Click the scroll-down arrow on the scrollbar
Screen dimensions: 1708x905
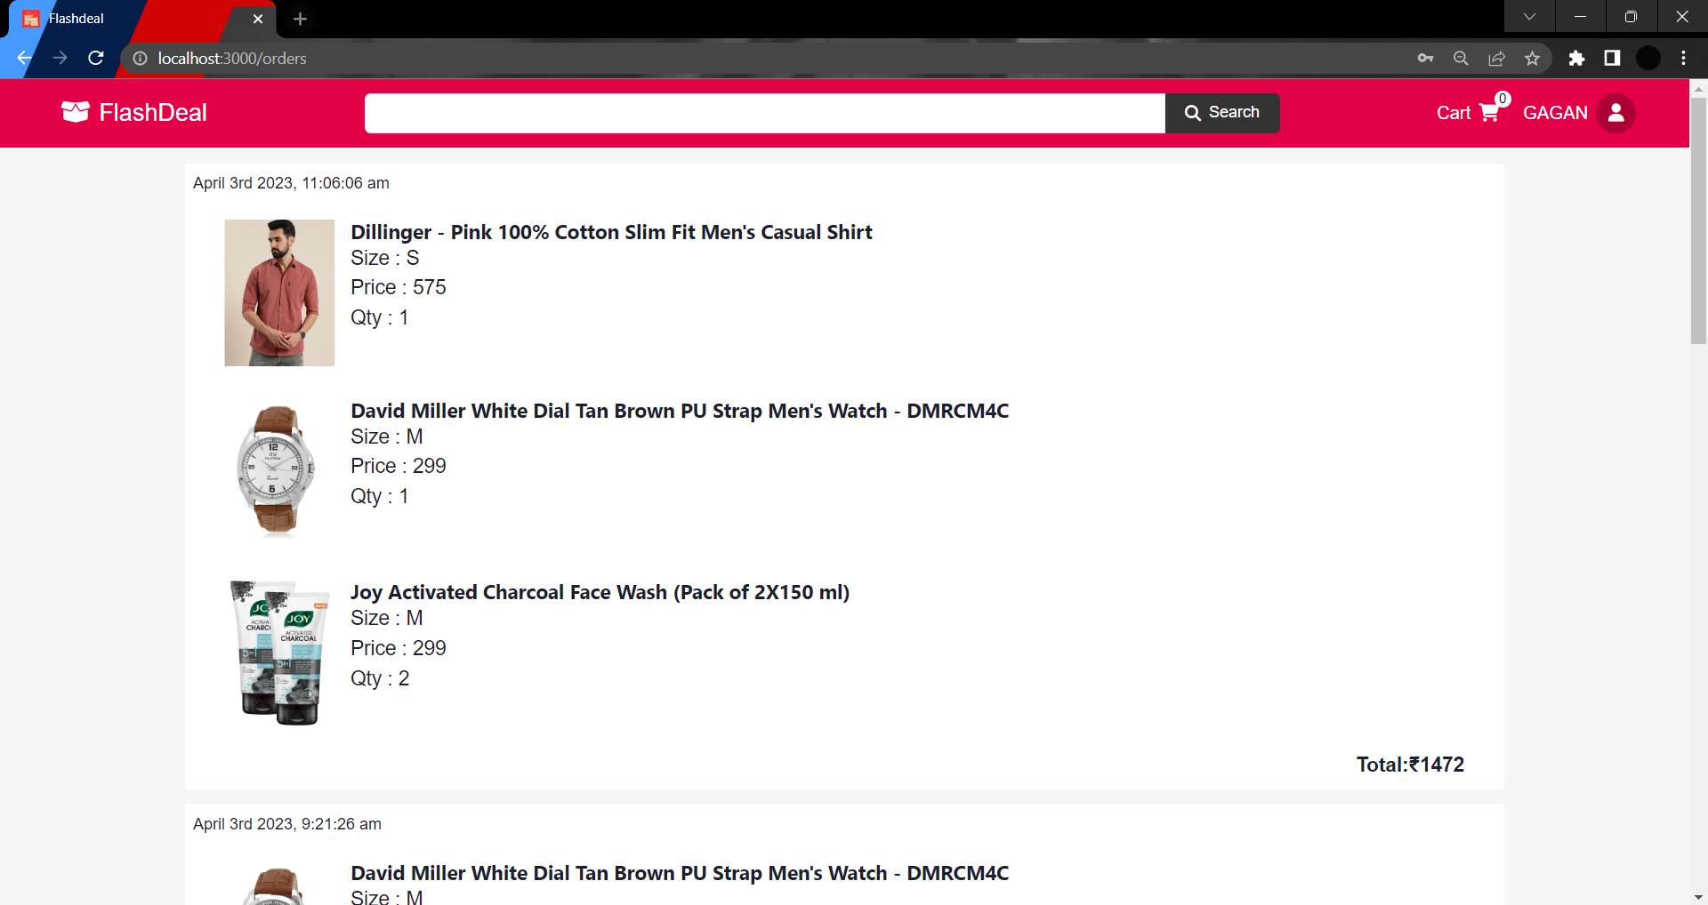(1698, 897)
